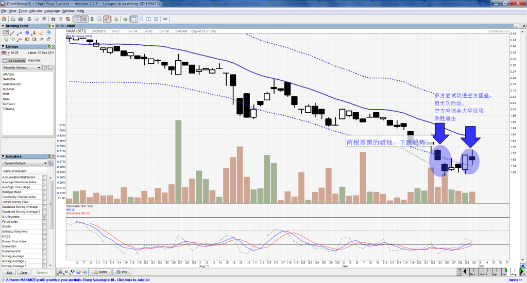Click the XP toolbar icon
527x283 pixels.
pyautogui.click(x=165, y=19)
